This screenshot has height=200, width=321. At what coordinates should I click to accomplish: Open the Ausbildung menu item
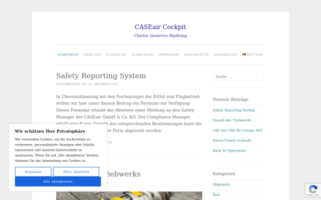pyautogui.click(x=142, y=55)
